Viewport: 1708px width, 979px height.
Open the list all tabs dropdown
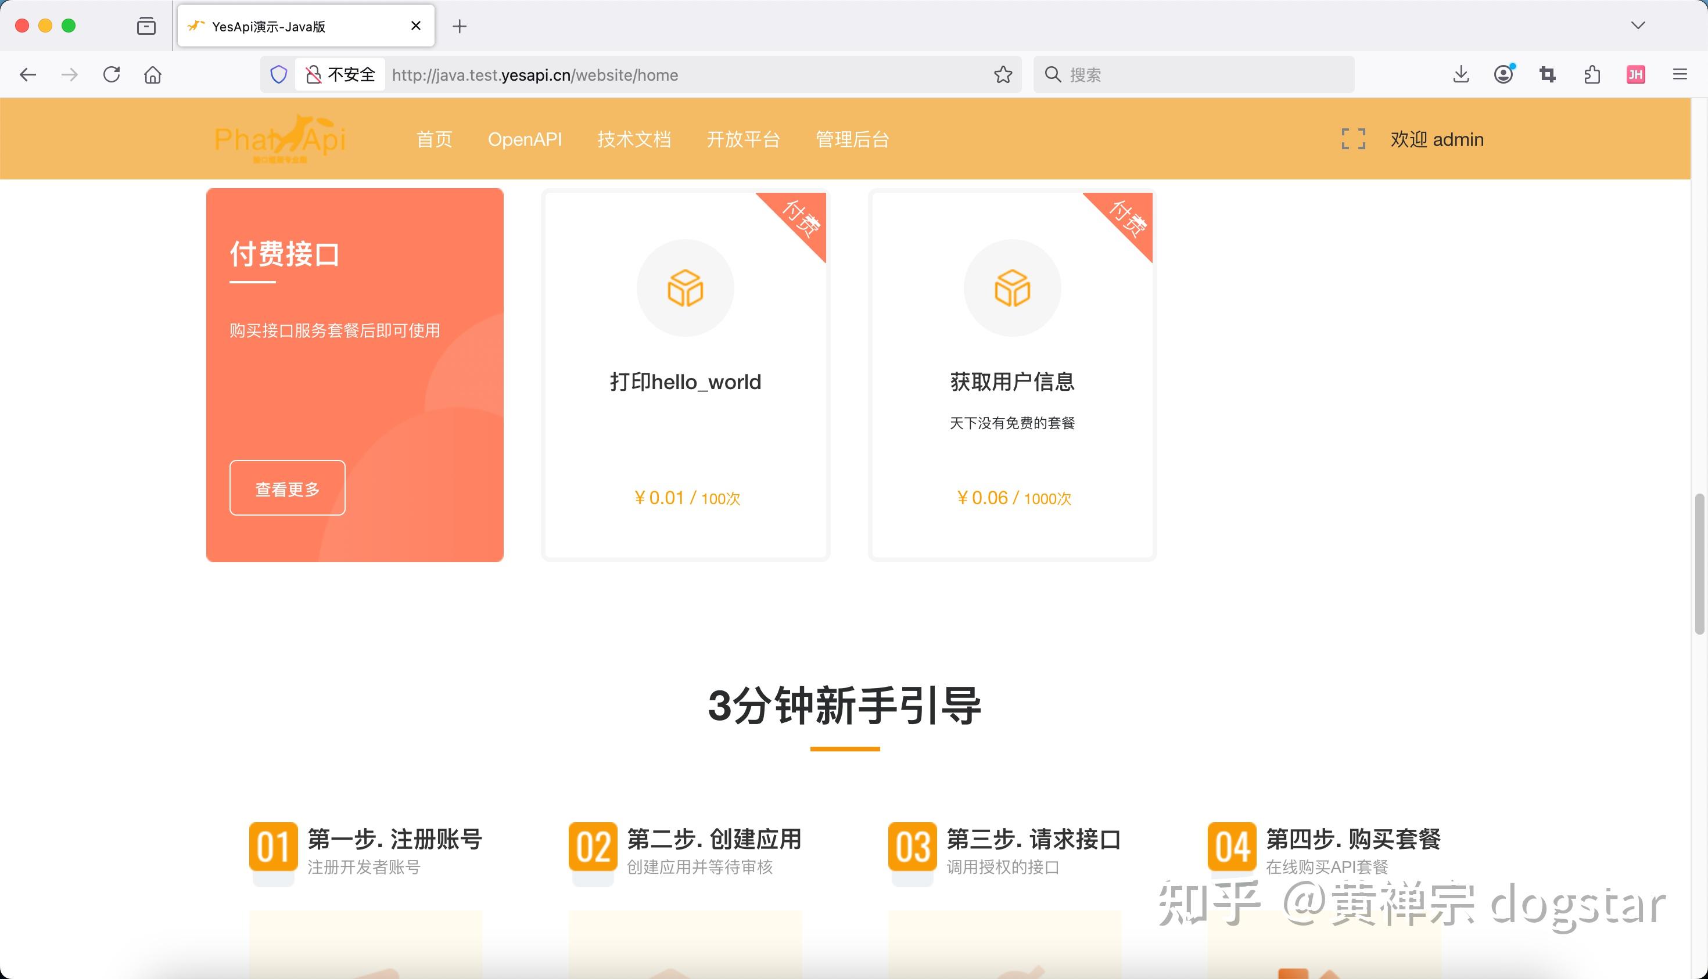pos(1637,26)
